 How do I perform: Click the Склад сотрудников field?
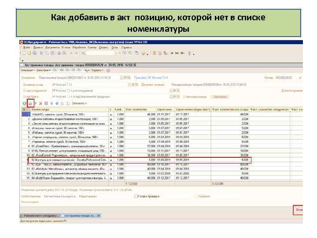coord(109,91)
